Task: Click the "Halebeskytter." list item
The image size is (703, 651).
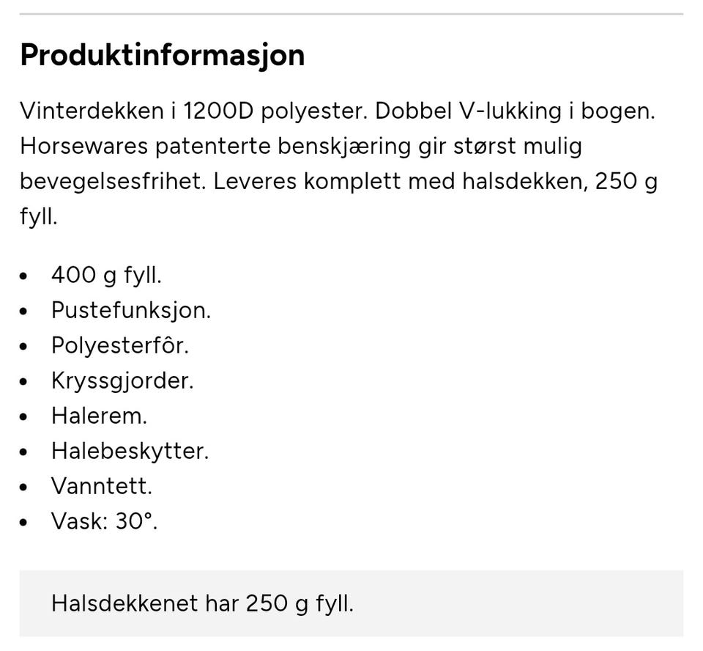Action: 130,451
